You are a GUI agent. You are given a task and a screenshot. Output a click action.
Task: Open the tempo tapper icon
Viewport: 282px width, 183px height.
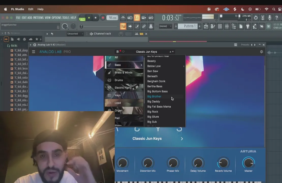coord(255,26)
